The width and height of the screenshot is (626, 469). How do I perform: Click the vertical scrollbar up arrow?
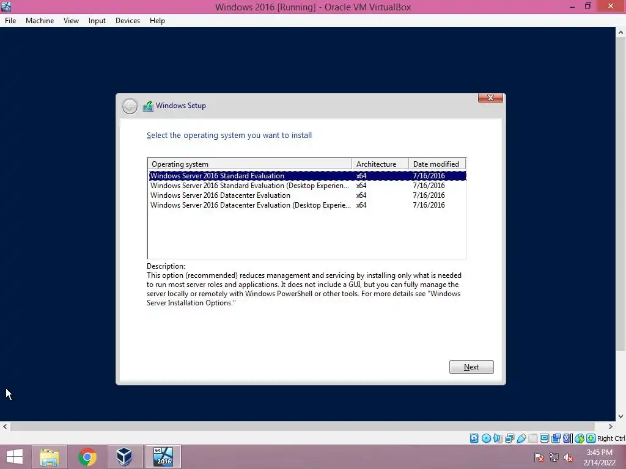coord(621,32)
